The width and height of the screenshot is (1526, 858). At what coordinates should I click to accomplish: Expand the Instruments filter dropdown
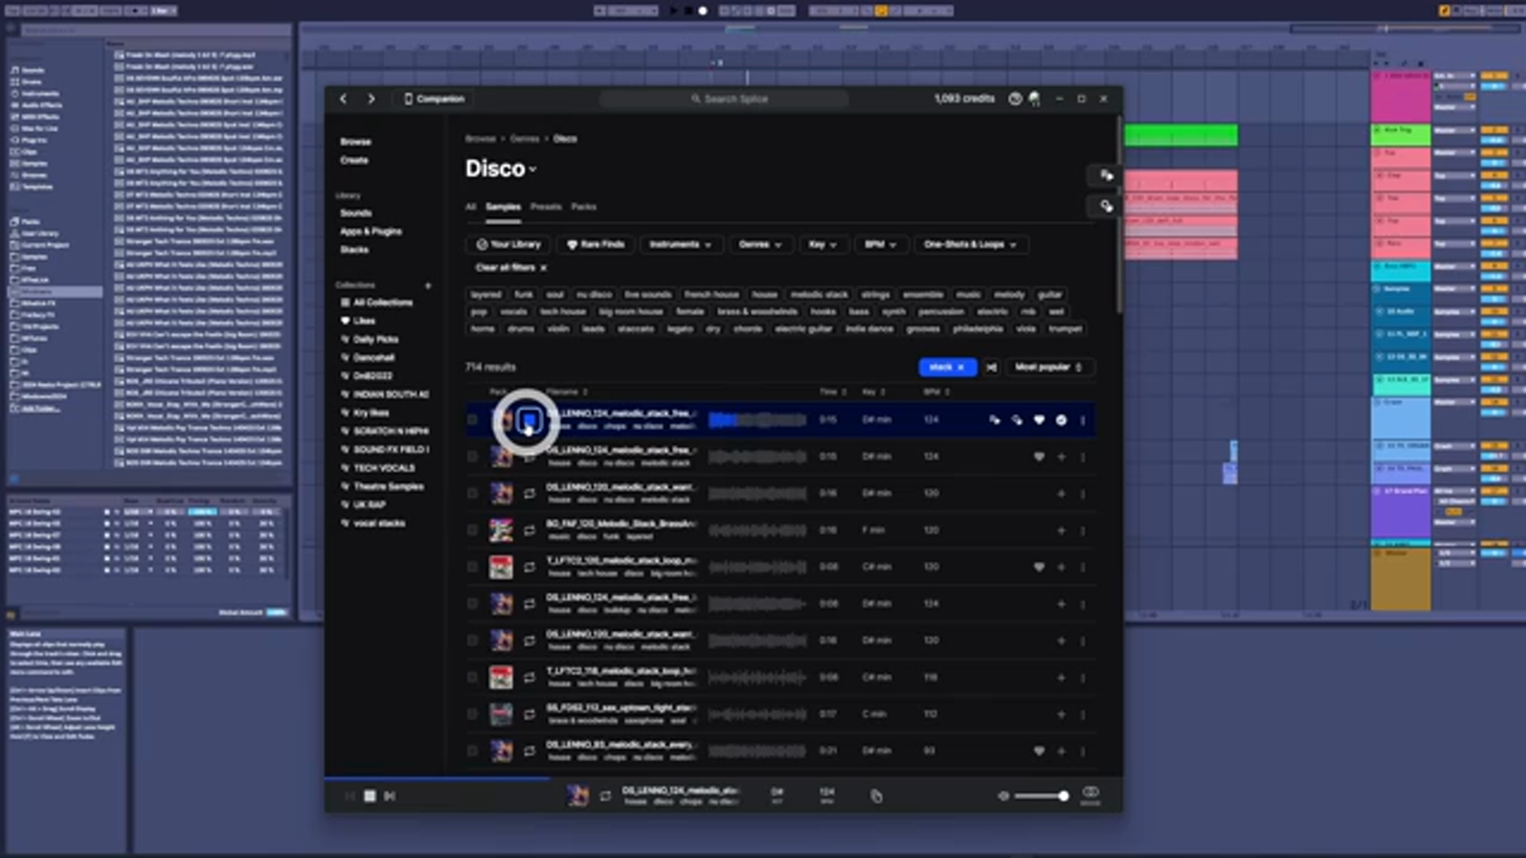click(680, 245)
